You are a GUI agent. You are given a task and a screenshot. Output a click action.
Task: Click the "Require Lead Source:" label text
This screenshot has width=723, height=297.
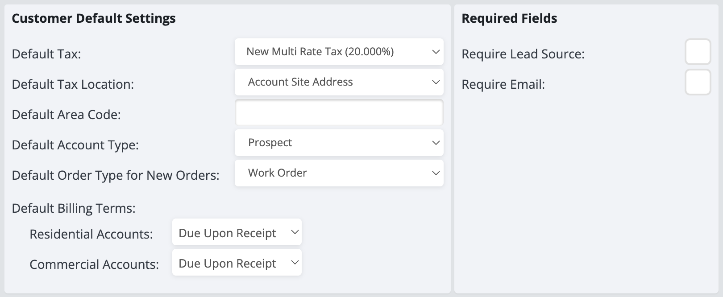523,54
